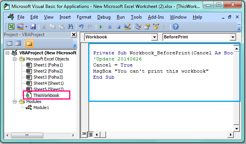Open the Workbook object dropdown

154,37
